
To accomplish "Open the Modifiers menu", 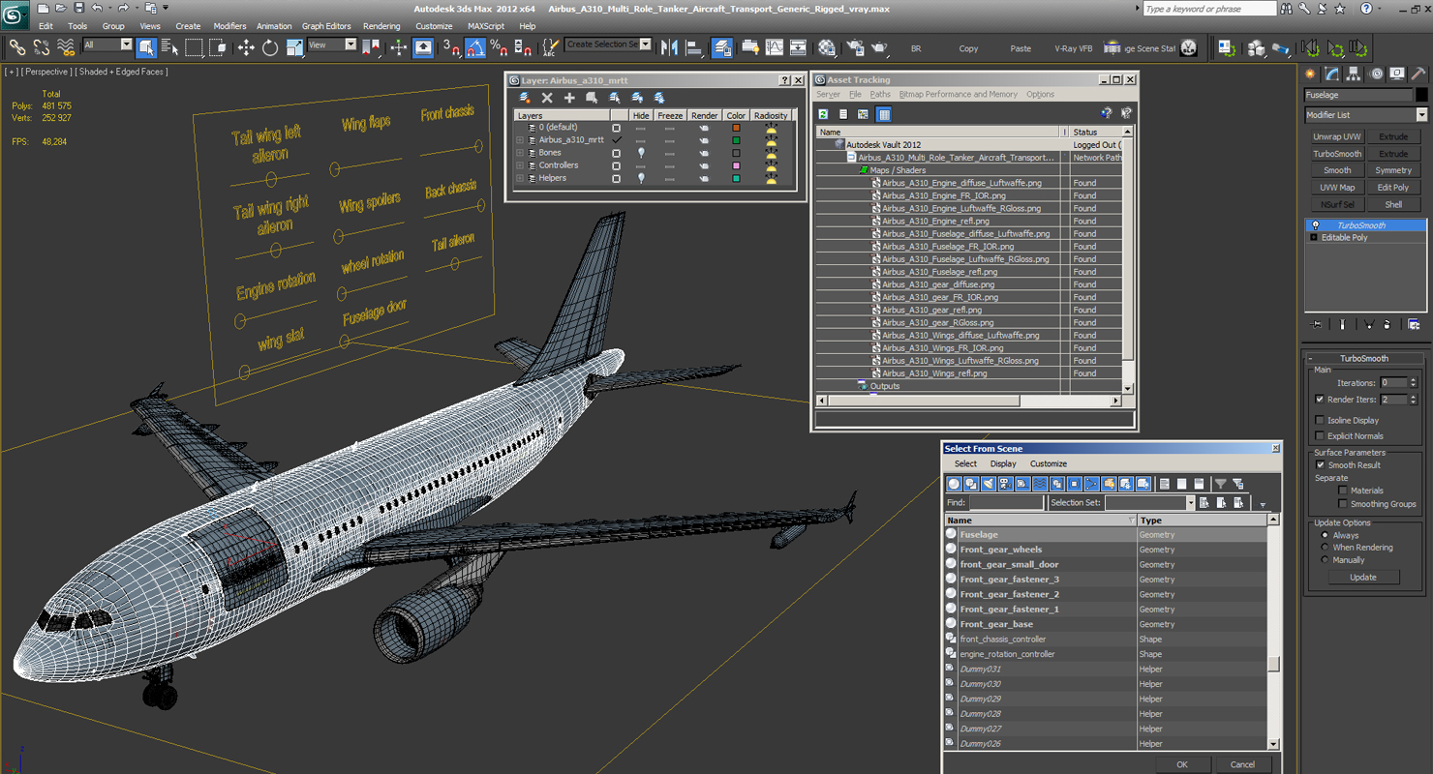I will point(229,26).
